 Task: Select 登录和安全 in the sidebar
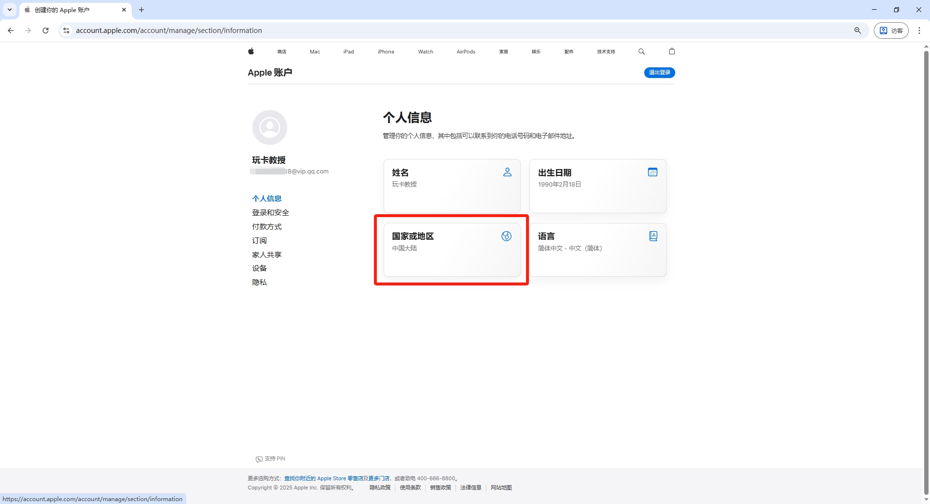click(x=270, y=212)
